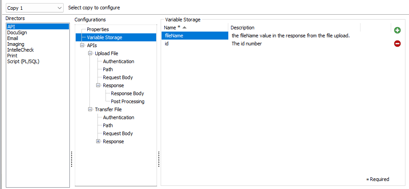Select Email director
This screenshot has width=409, height=189.
(x=12, y=38)
